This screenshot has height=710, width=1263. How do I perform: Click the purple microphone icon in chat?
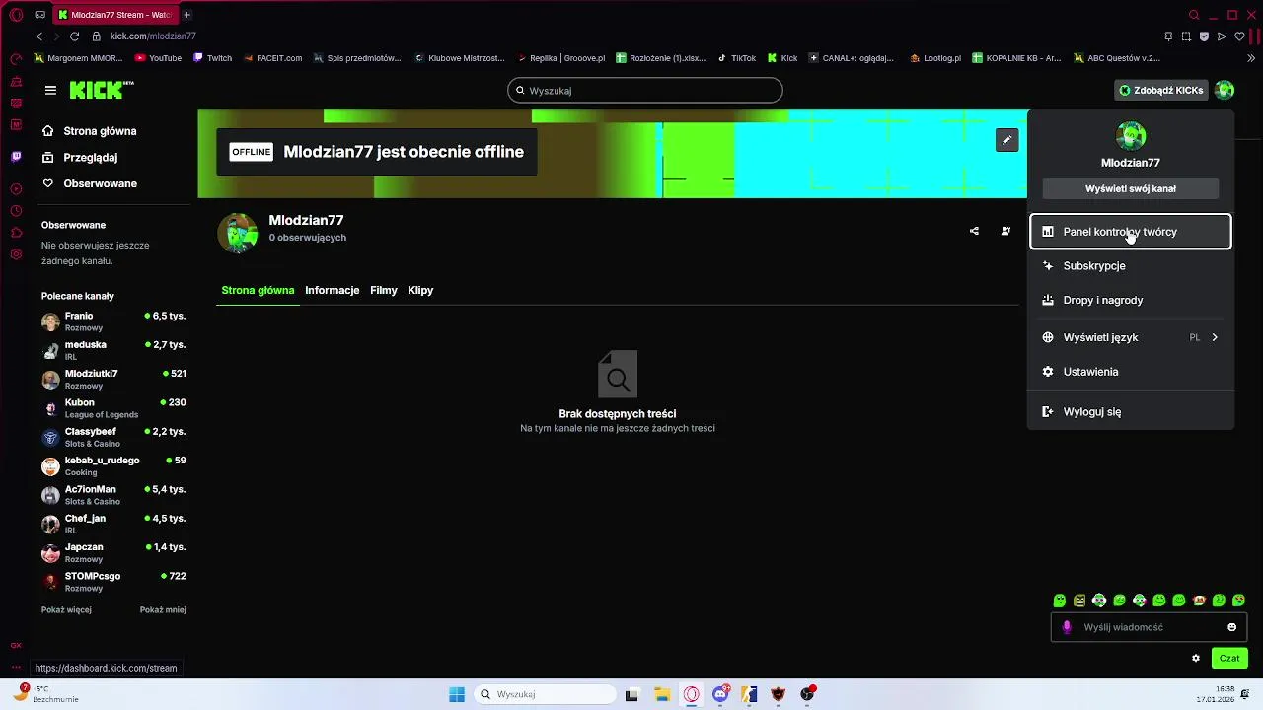1067,627
